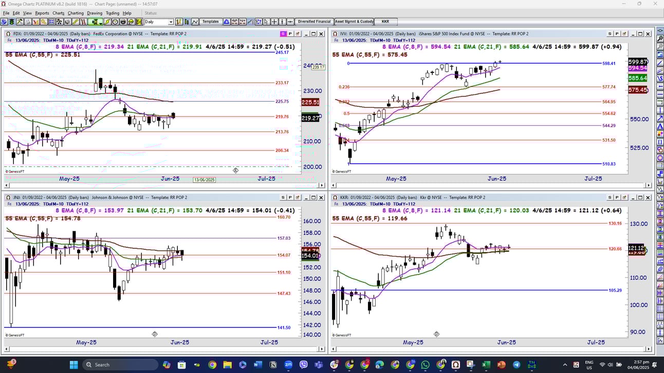Viewport: 664px width, 373px height.
Task: Select the crosshair cursor tool in toolbar
Action: pyautogui.click(x=274, y=22)
